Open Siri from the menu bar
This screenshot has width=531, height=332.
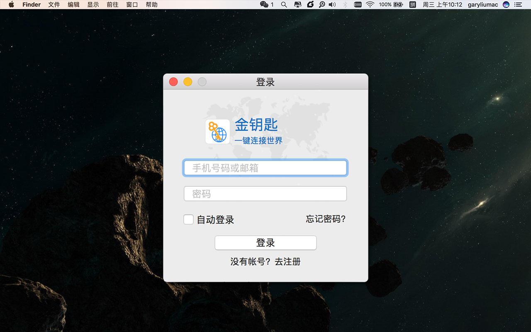click(x=506, y=5)
